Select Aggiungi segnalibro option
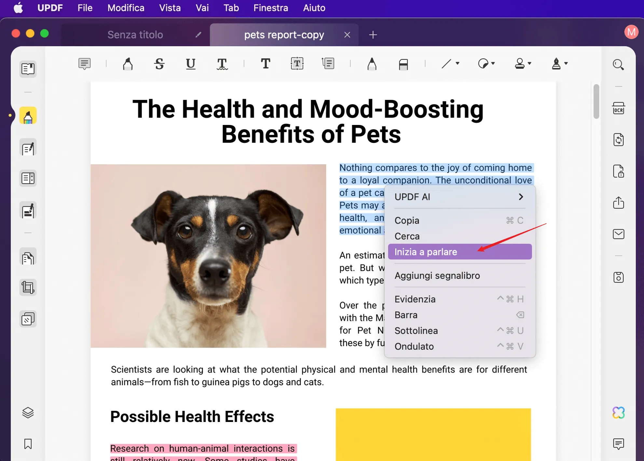 pyautogui.click(x=437, y=275)
